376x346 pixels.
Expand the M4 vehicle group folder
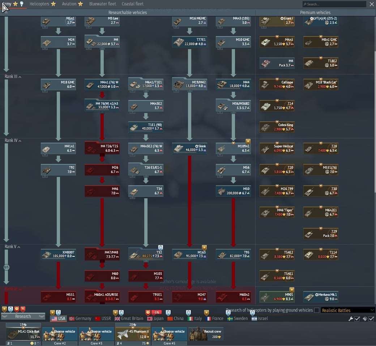click(x=102, y=42)
